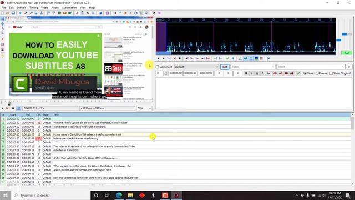Apply italic formatting to subtitle text

point(251,73)
